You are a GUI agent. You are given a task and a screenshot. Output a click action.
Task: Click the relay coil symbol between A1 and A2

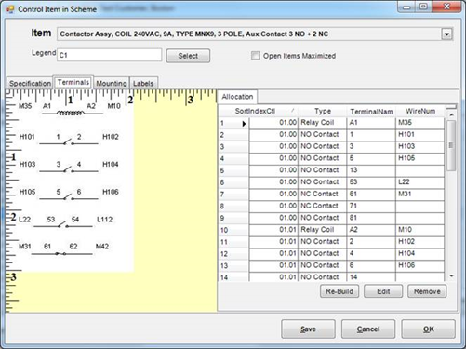coord(70,113)
